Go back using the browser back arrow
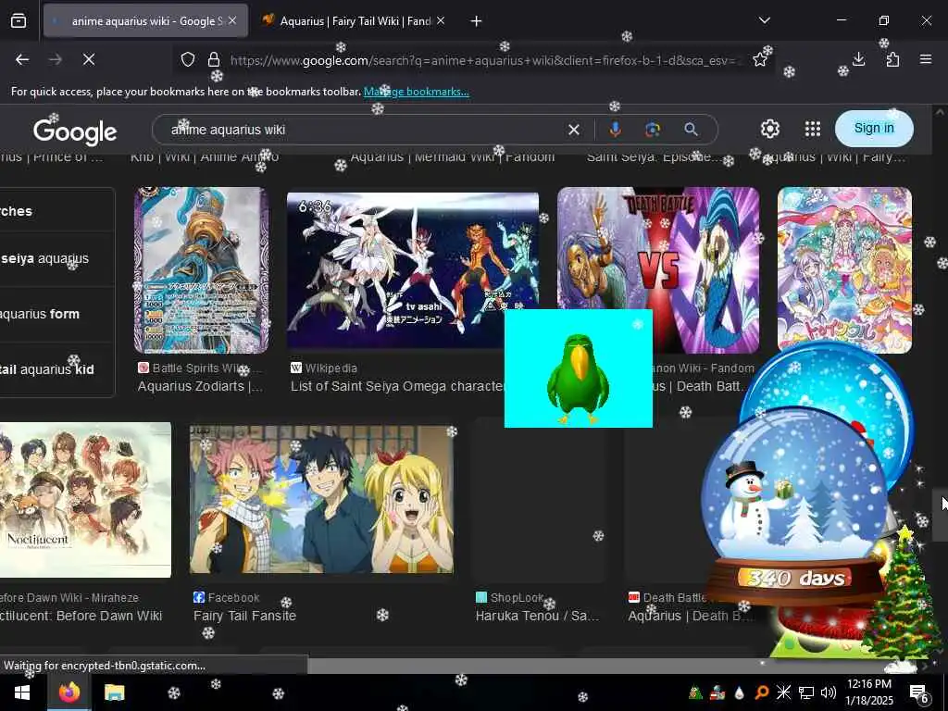948x711 pixels. pos(22,59)
